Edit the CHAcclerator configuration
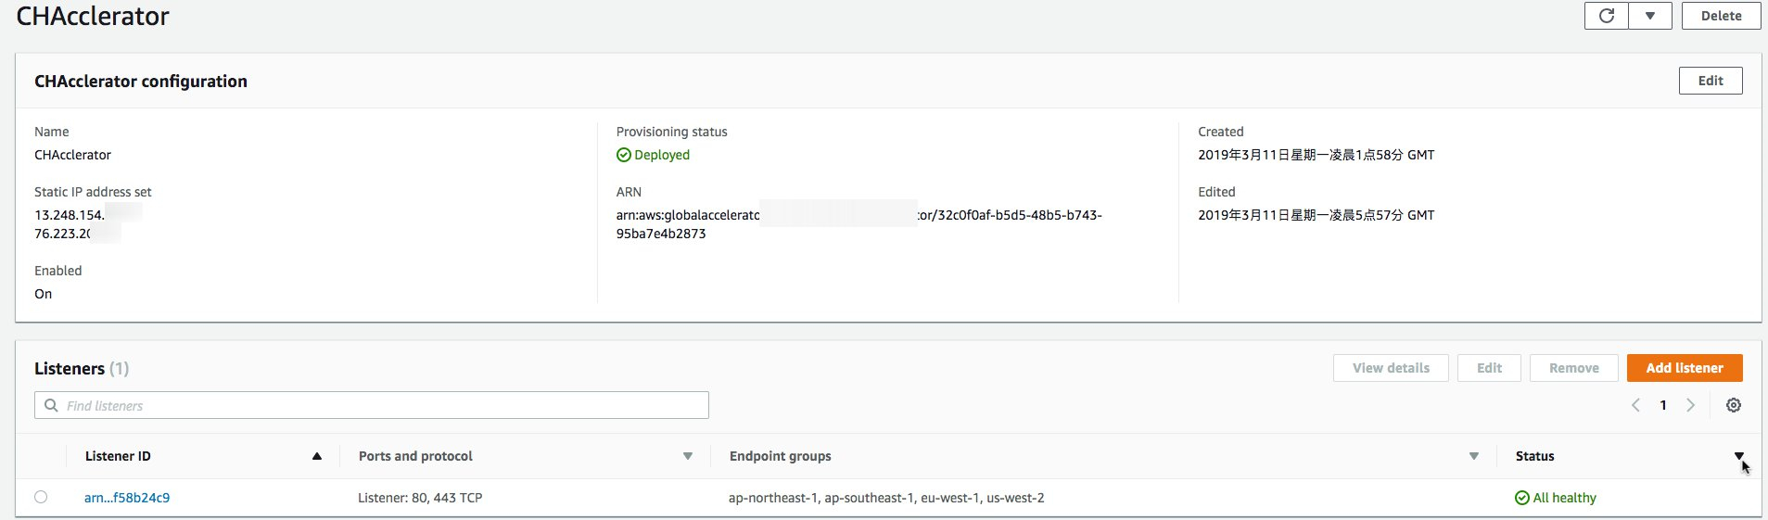The image size is (1768, 520). pyautogui.click(x=1711, y=81)
